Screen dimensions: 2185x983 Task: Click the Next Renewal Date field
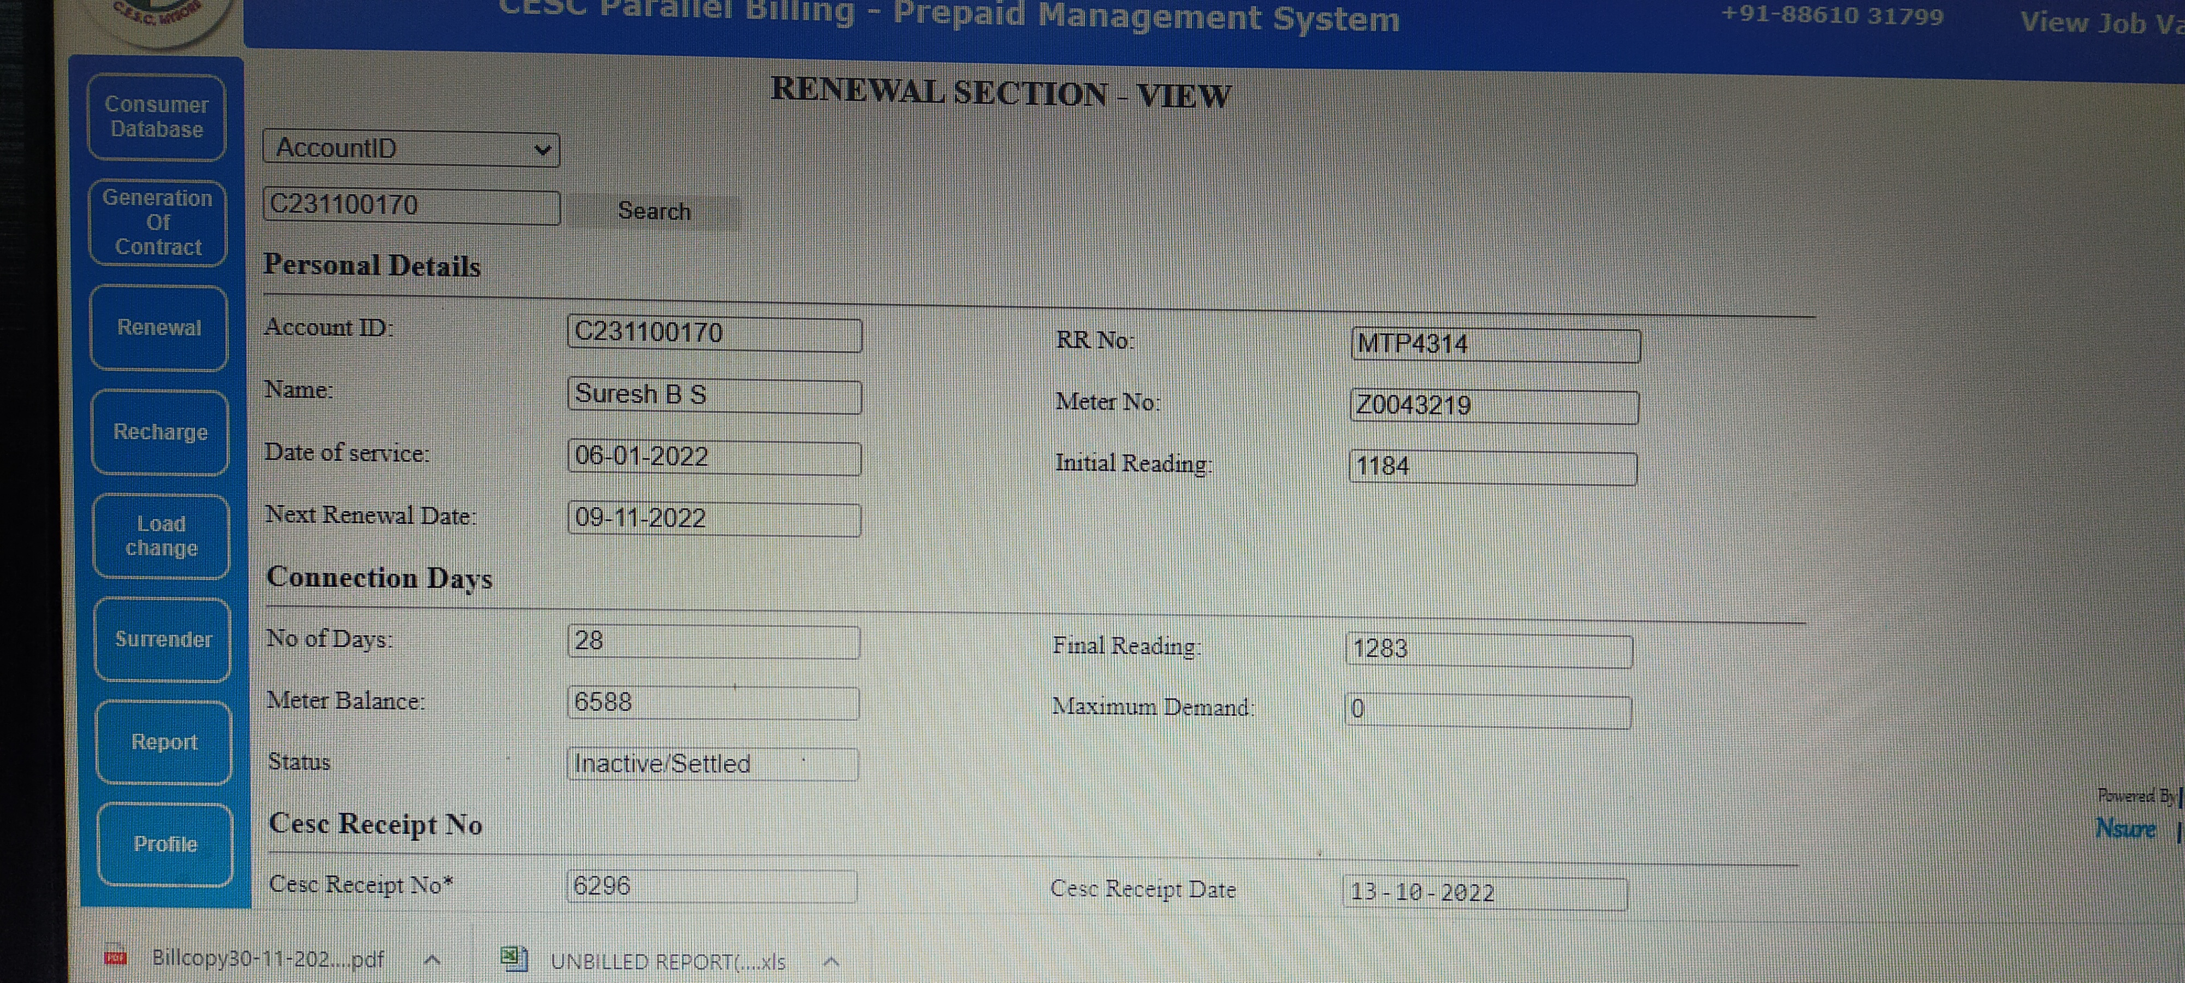(x=714, y=518)
